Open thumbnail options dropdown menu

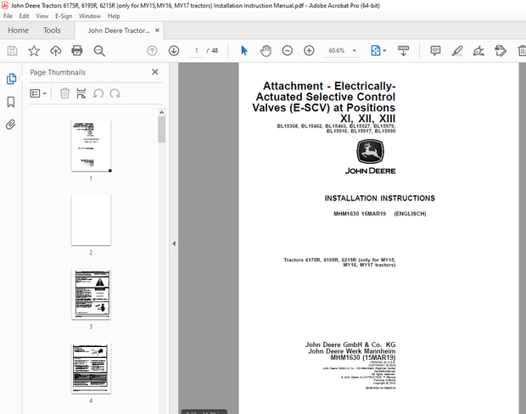pos(38,93)
